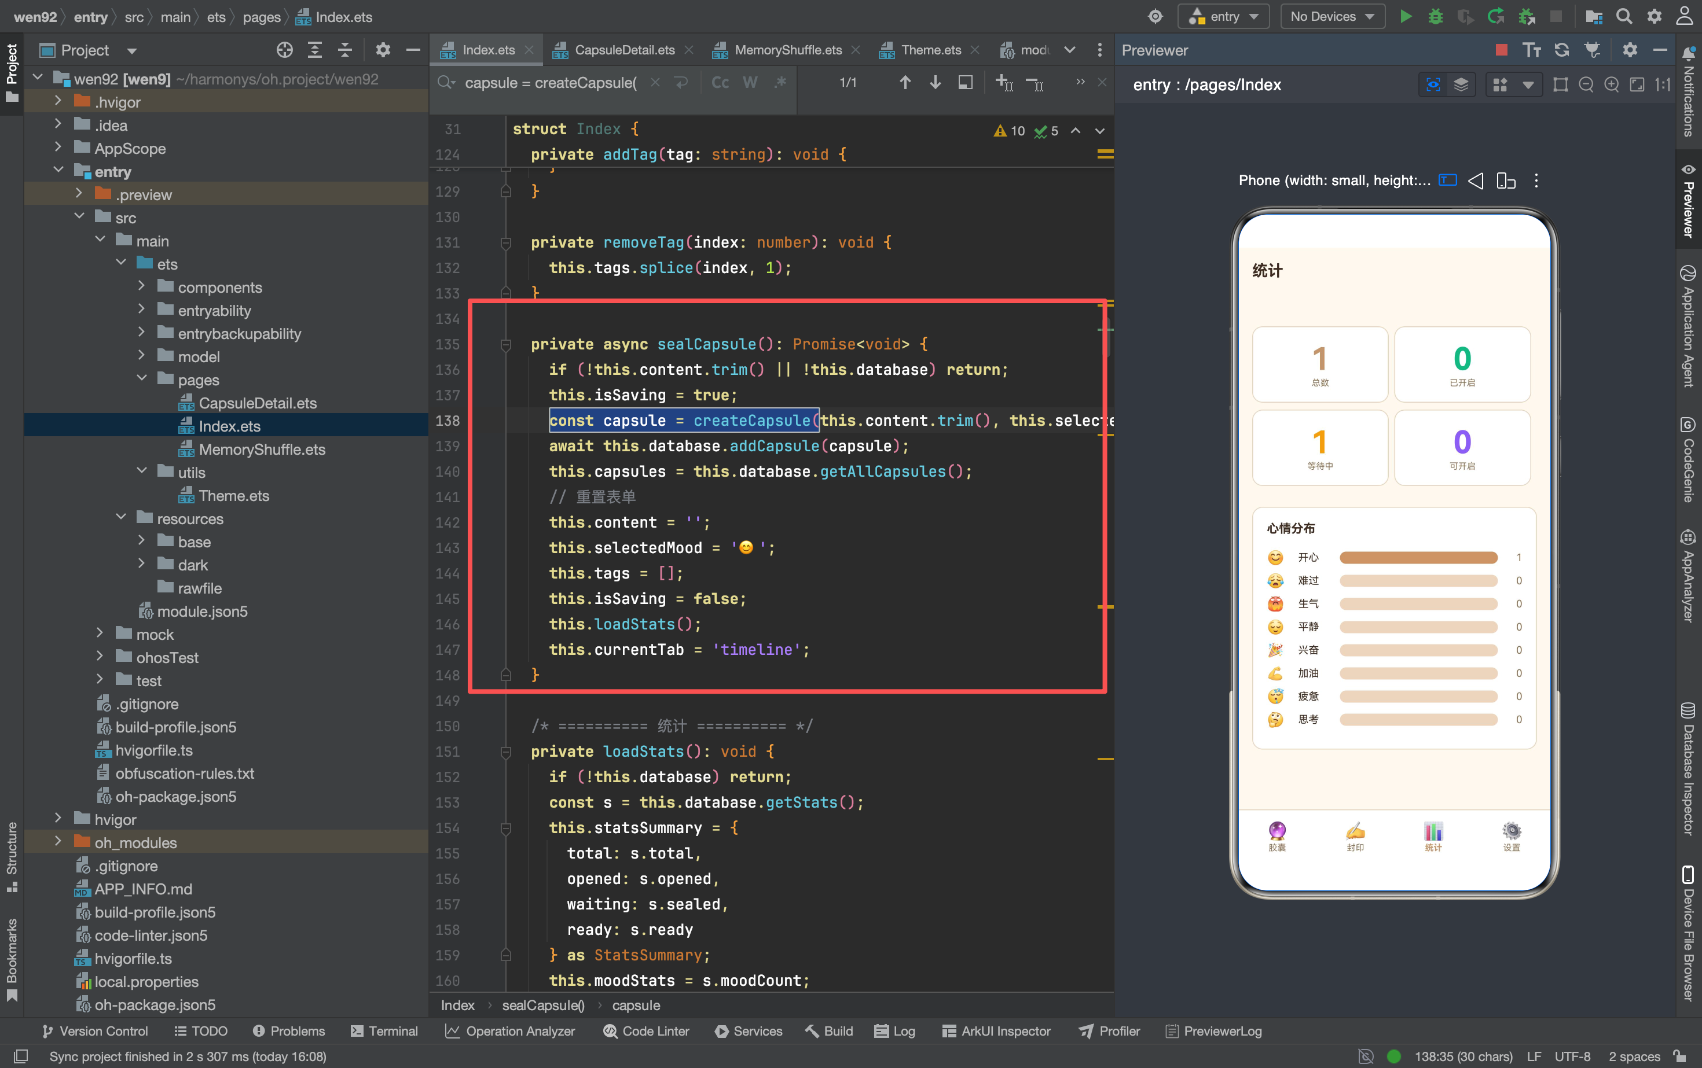1702x1068 pixels.
Task: Open the MemoryShuffle.ets editor tab
Action: tap(787, 49)
